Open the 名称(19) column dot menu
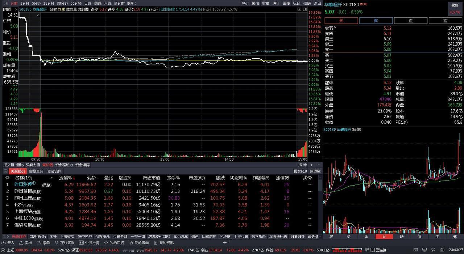Viewport: 464px width, 254px height. click(52, 178)
